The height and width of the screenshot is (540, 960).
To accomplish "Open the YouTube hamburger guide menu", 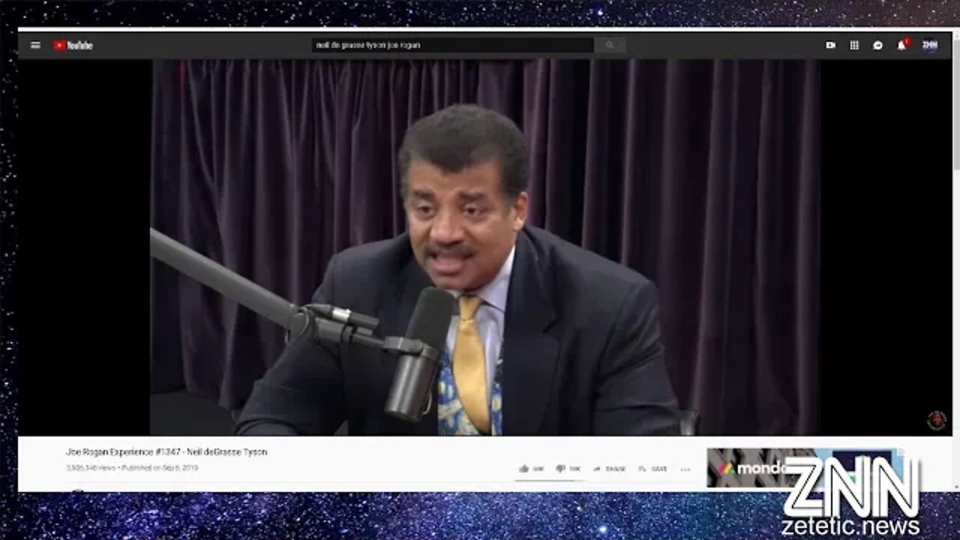I will [35, 45].
